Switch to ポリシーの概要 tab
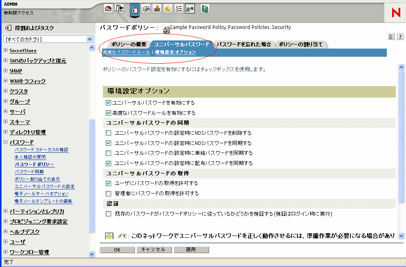The width and height of the screenshot is (406, 267). click(128, 44)
